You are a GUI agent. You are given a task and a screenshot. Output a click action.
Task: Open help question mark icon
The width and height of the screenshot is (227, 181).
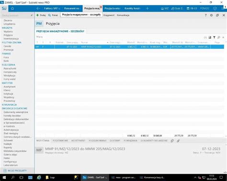[x=205, y=15]
